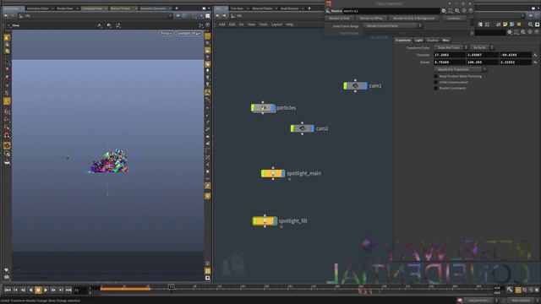
Task: Click the Controls button in Mantra window
Action: coord(455,19)
